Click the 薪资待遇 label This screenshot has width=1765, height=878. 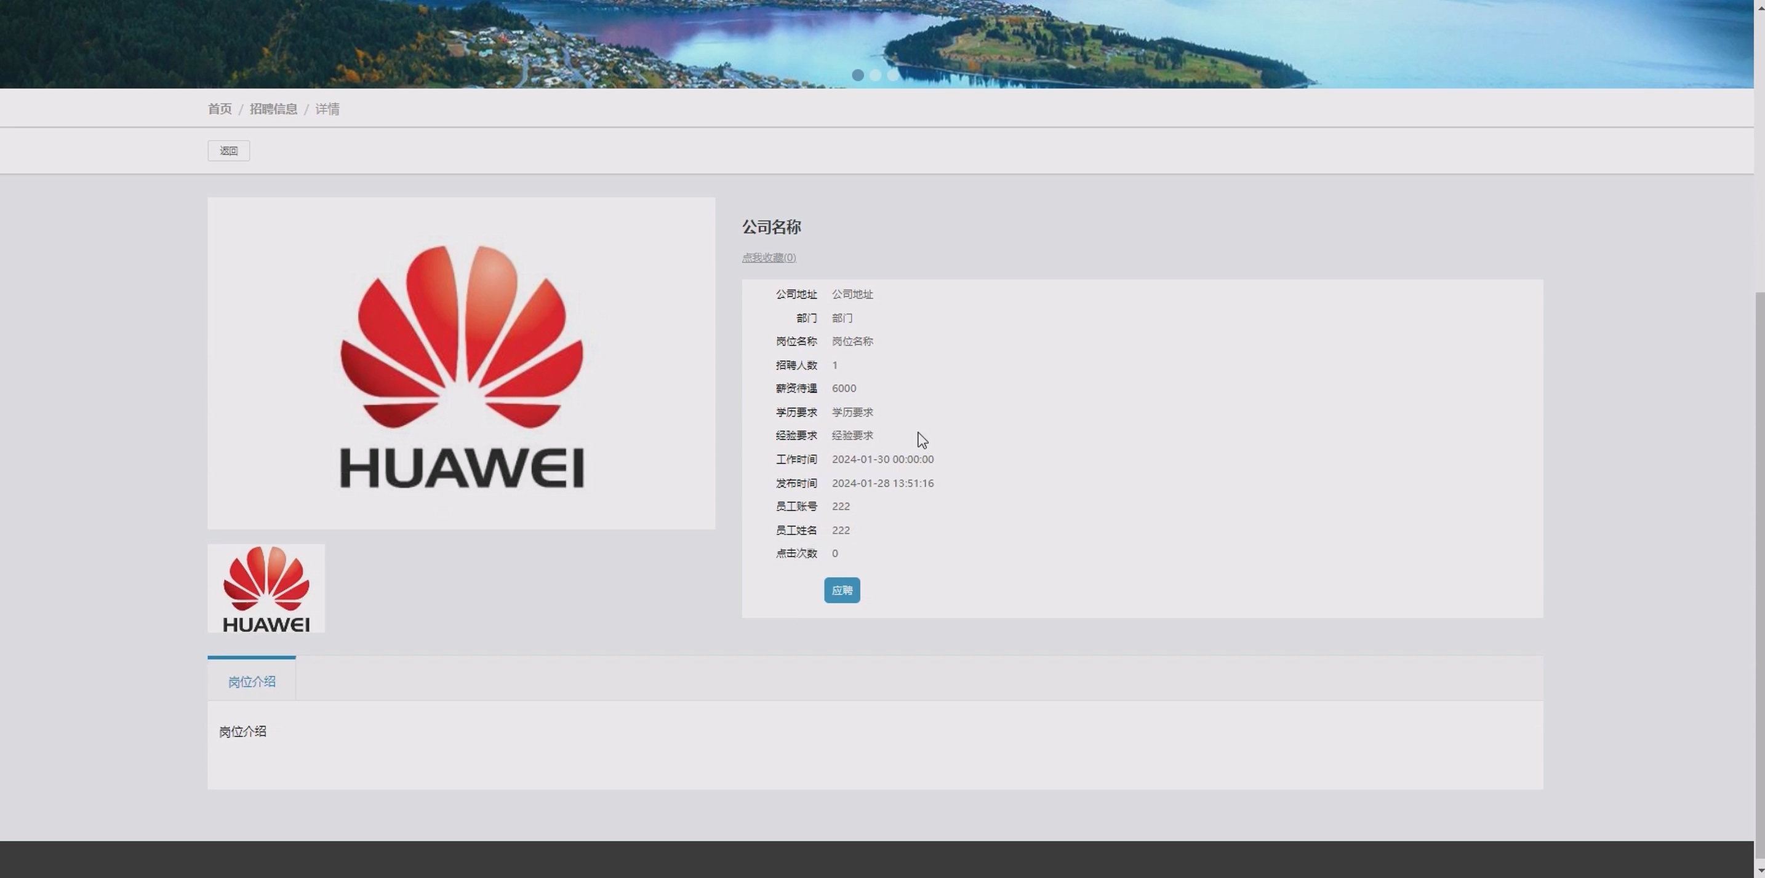pyautogui.click(x=796, y=388)
